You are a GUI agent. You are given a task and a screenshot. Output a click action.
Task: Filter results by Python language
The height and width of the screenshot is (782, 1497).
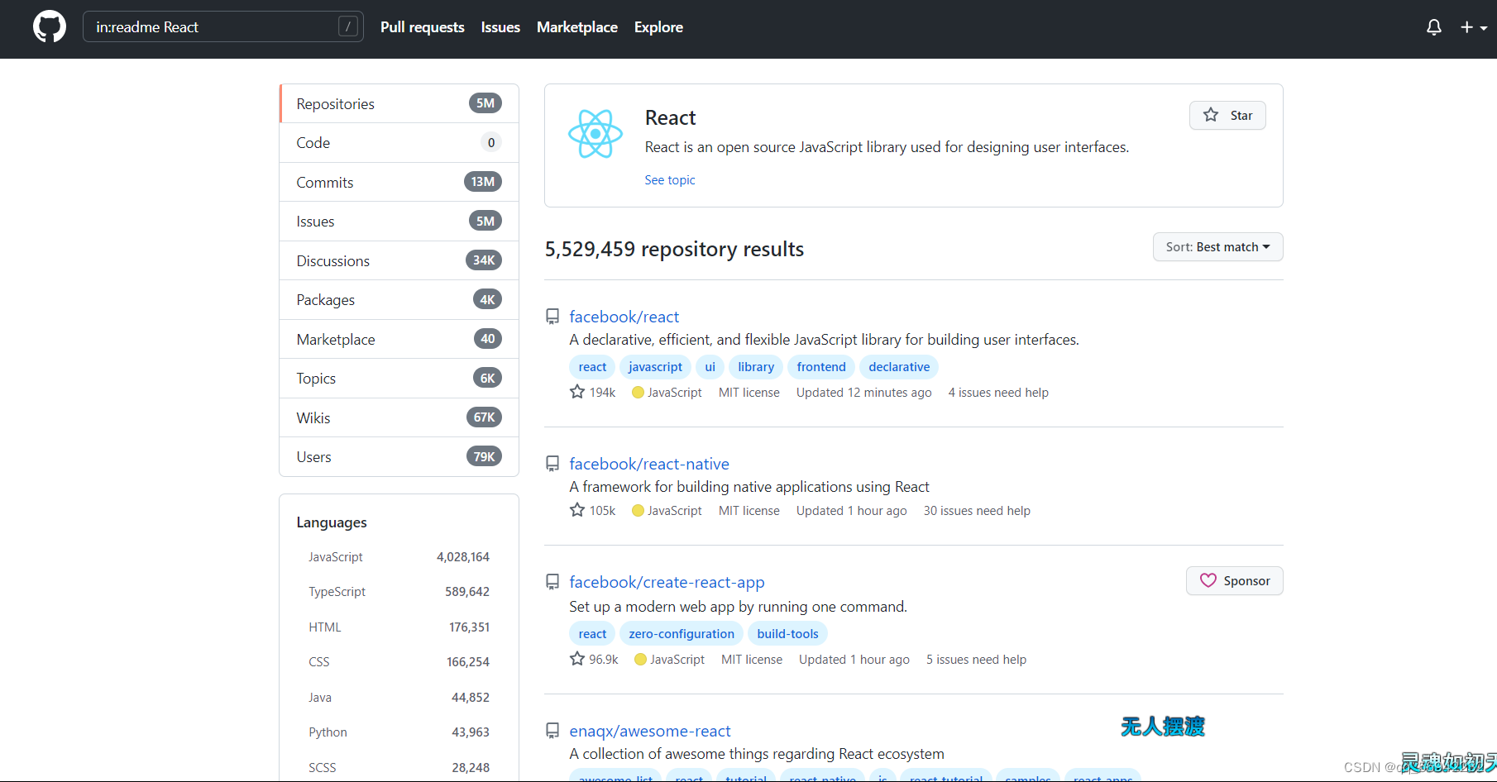399,732
